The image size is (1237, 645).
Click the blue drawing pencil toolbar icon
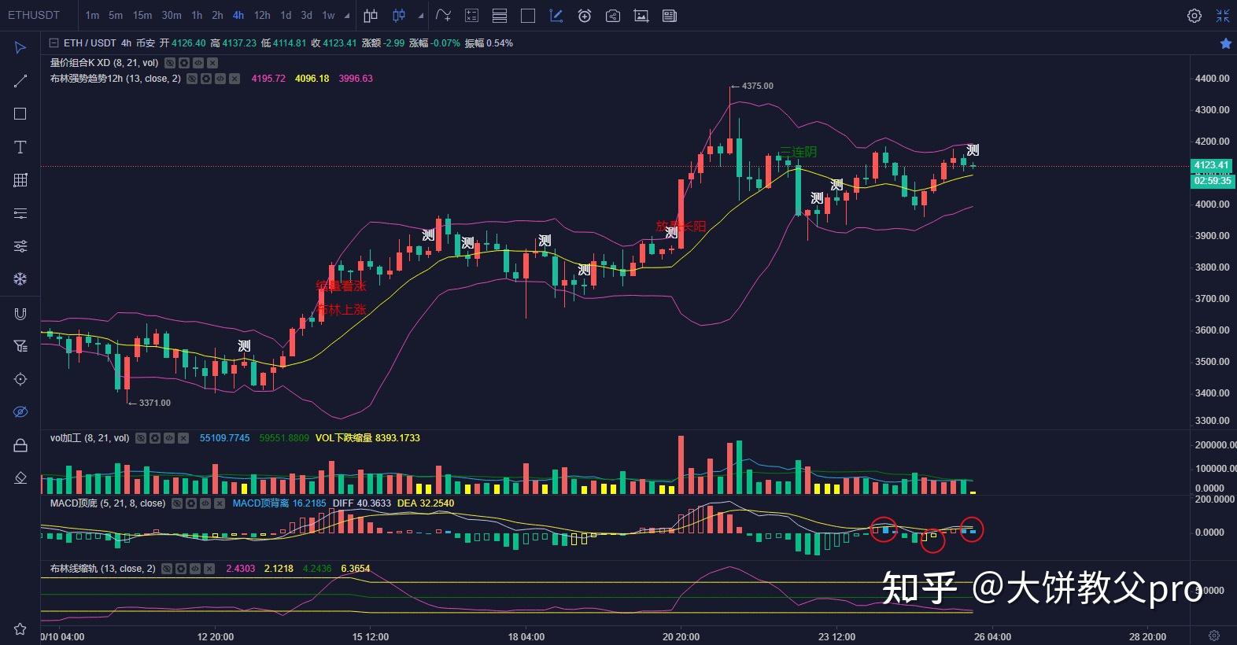(x=556, y=16)
